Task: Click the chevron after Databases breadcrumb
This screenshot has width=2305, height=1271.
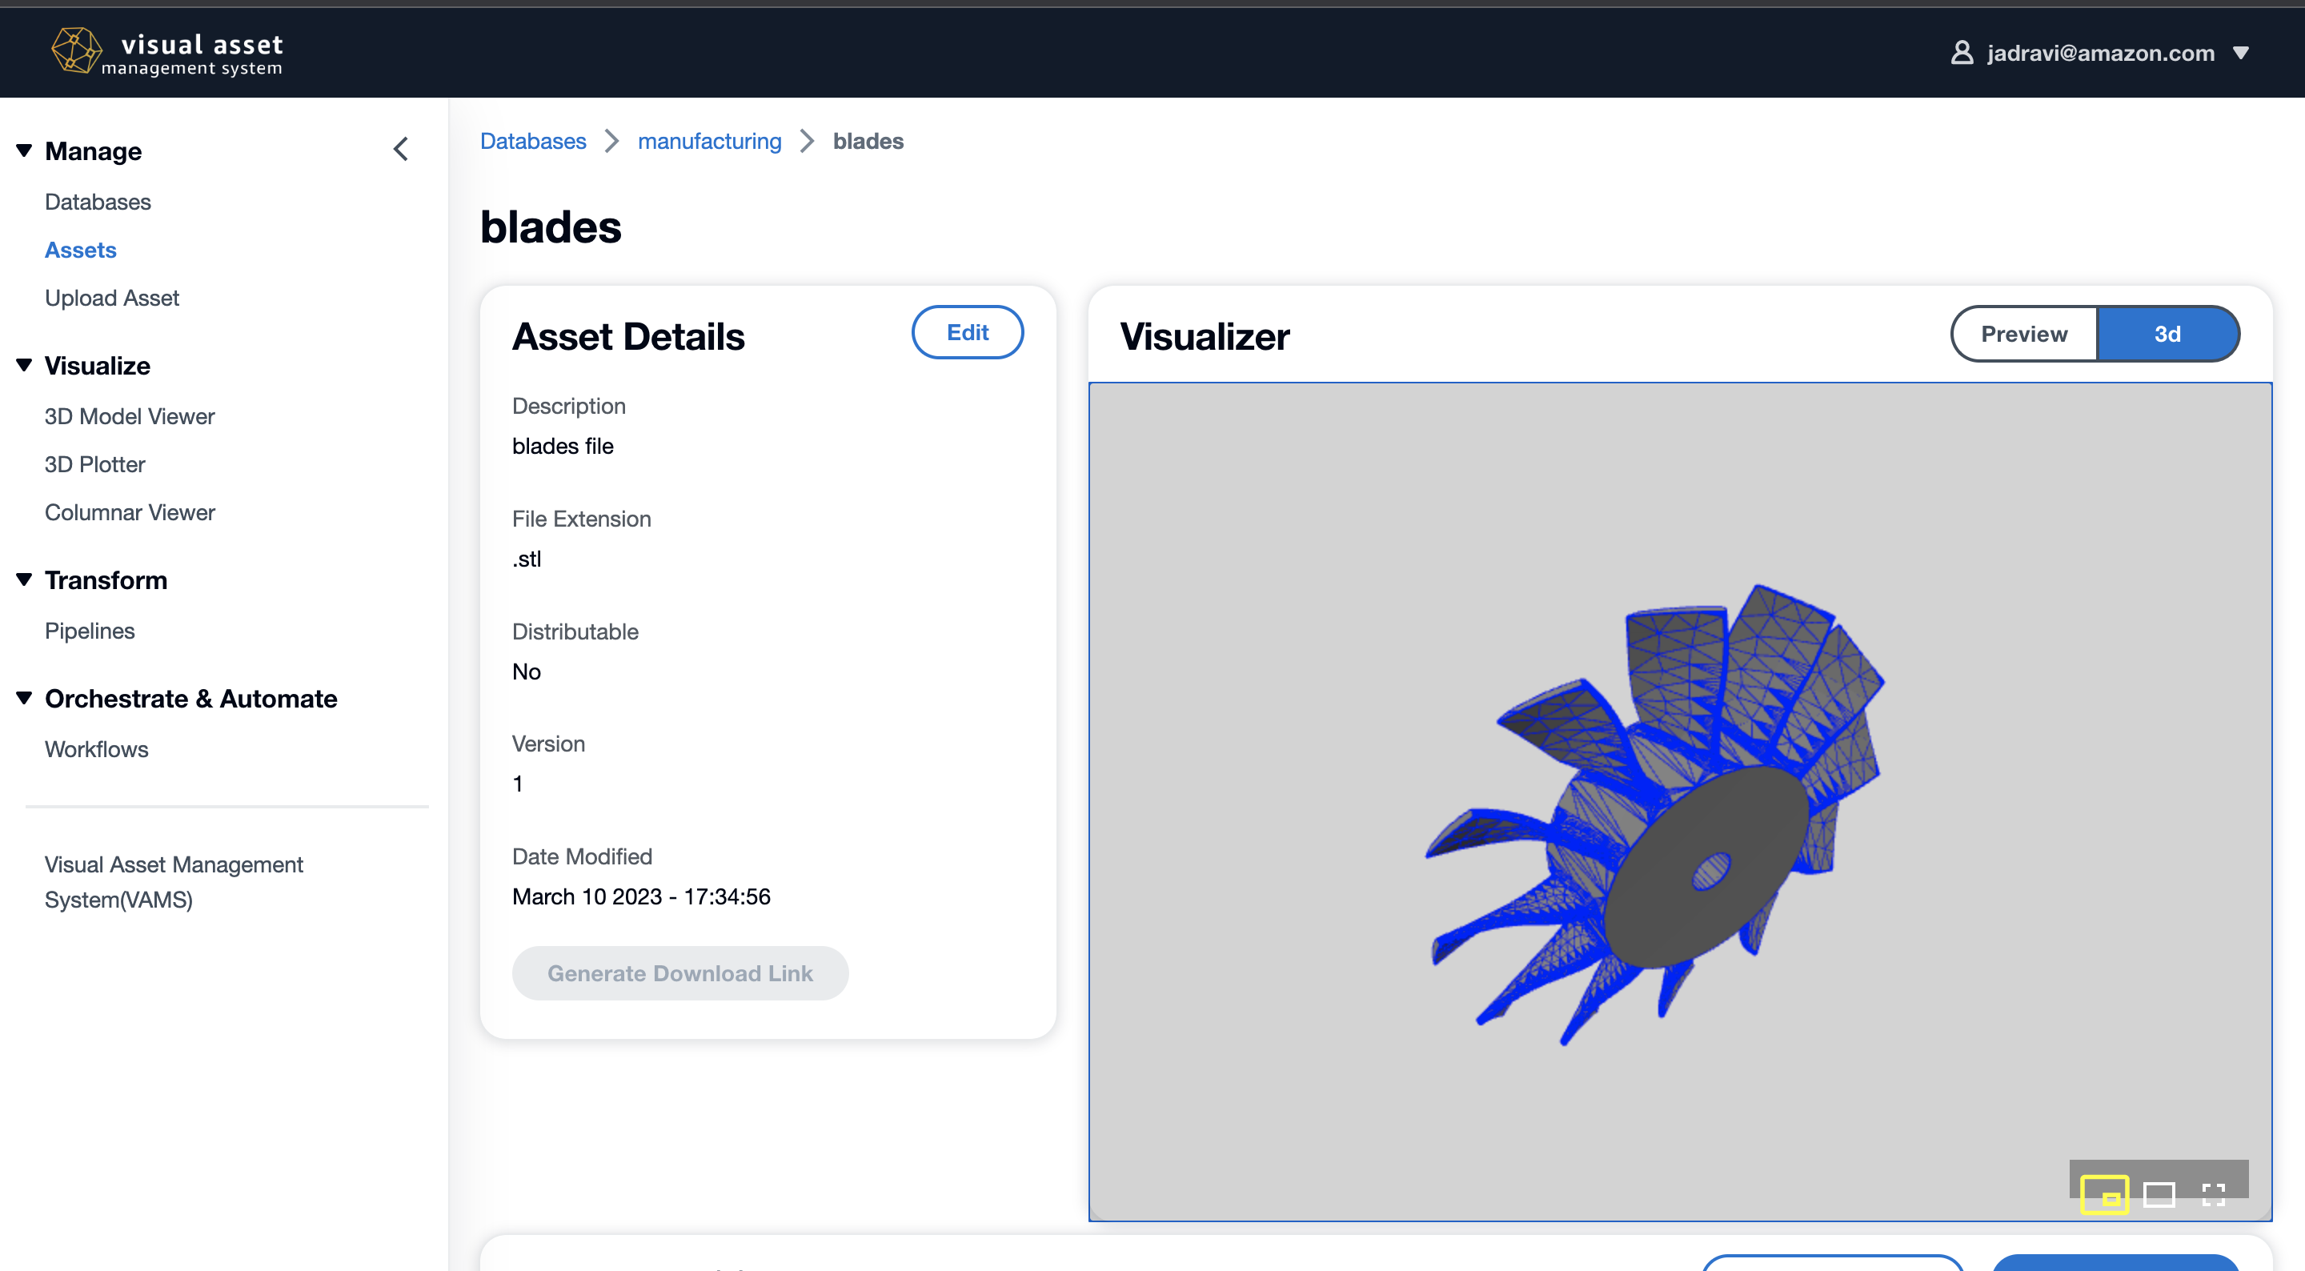Action: [612, 142]
